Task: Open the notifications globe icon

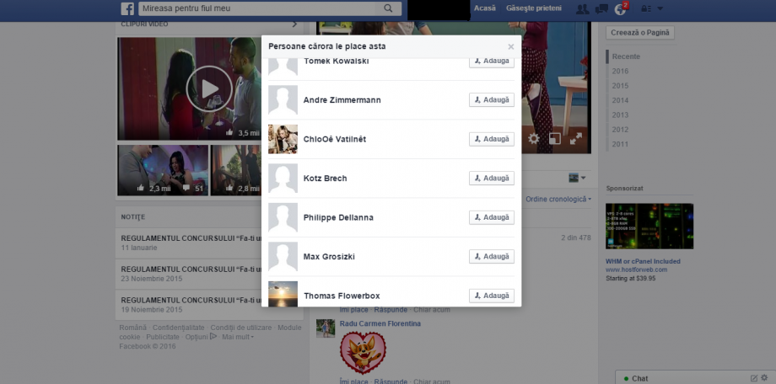Action: point(620,9)
